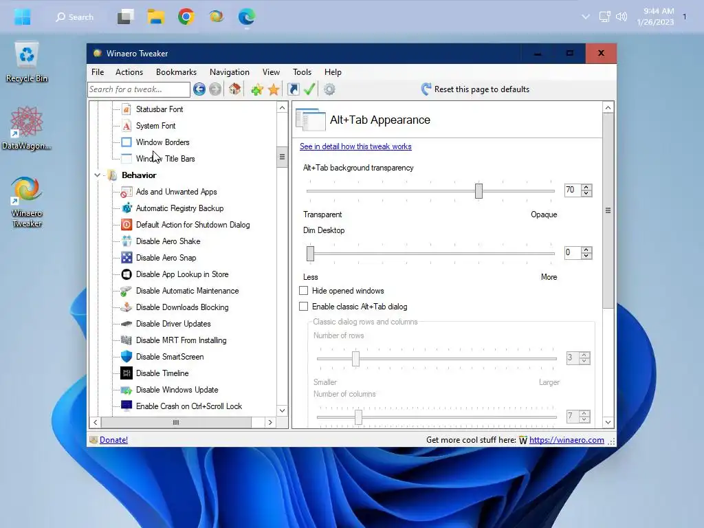Image resolution: width=704 pixels, height=528 pixels.
Task: Click the Windows Start button
Action: point(23,17)
